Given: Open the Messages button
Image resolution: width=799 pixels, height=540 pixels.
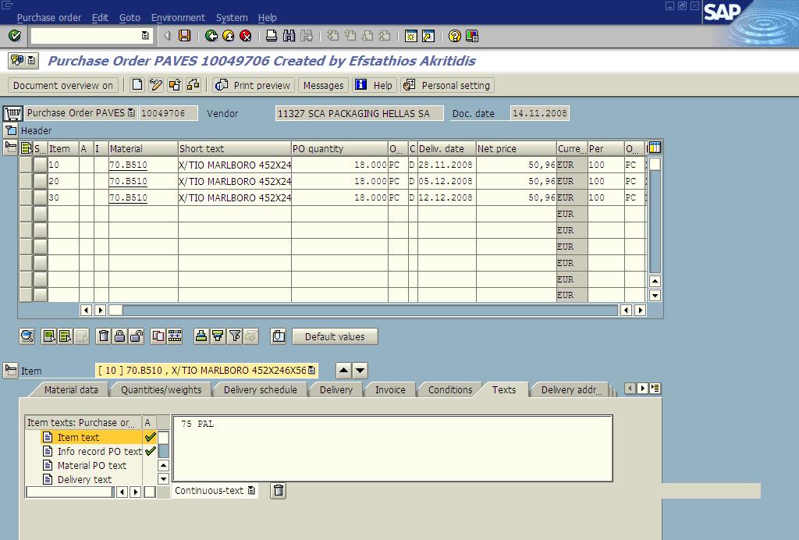Looking at the screenshot, I should [x=324, y=85].
